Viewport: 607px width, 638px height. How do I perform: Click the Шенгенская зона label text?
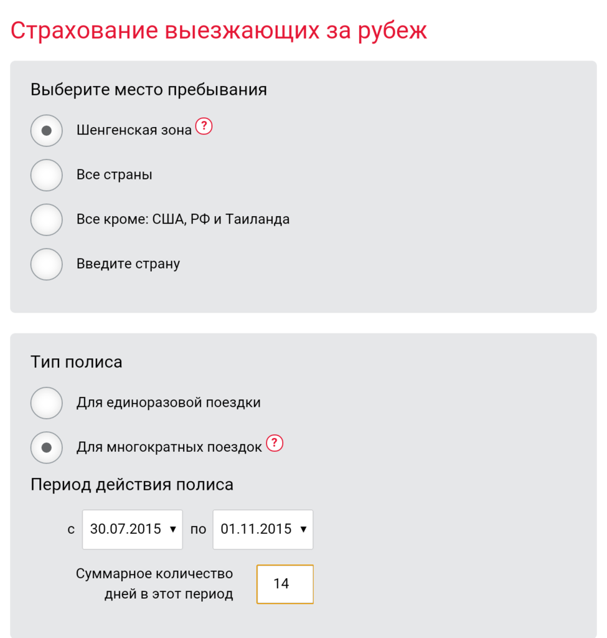point(134,130)
